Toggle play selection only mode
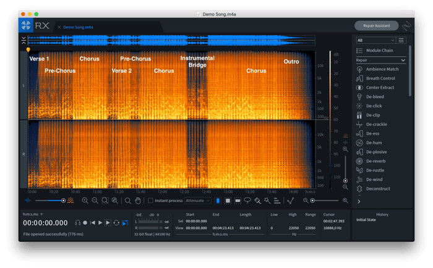 coord(108,223)
